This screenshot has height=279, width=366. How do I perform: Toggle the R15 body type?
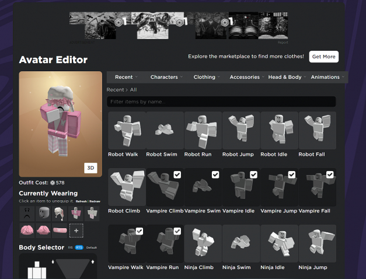79,247
